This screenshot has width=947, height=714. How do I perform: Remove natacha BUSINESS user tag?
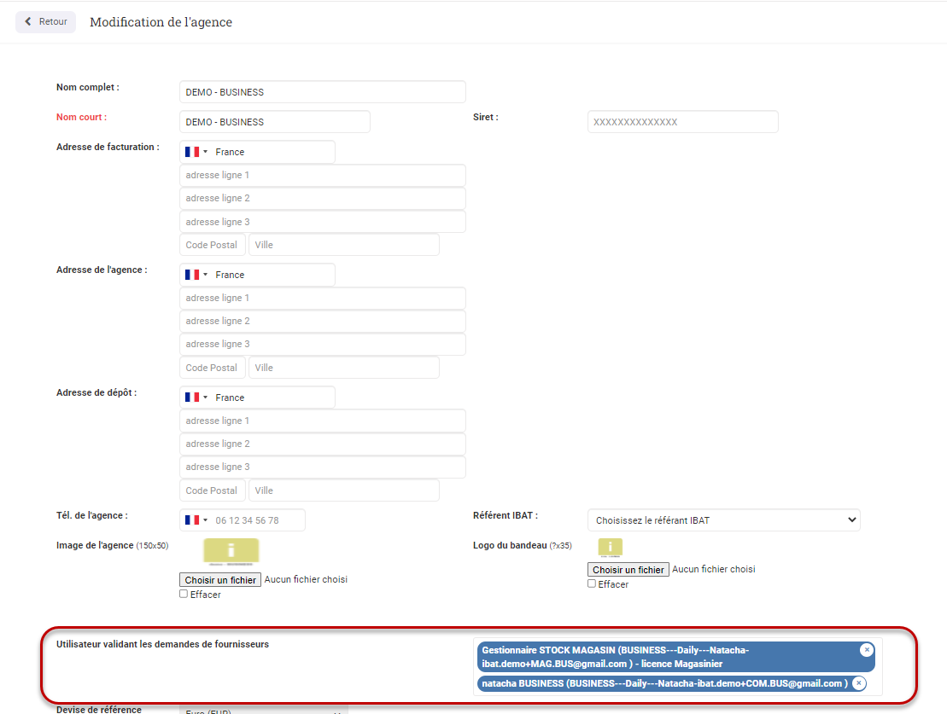click(859, 683)
